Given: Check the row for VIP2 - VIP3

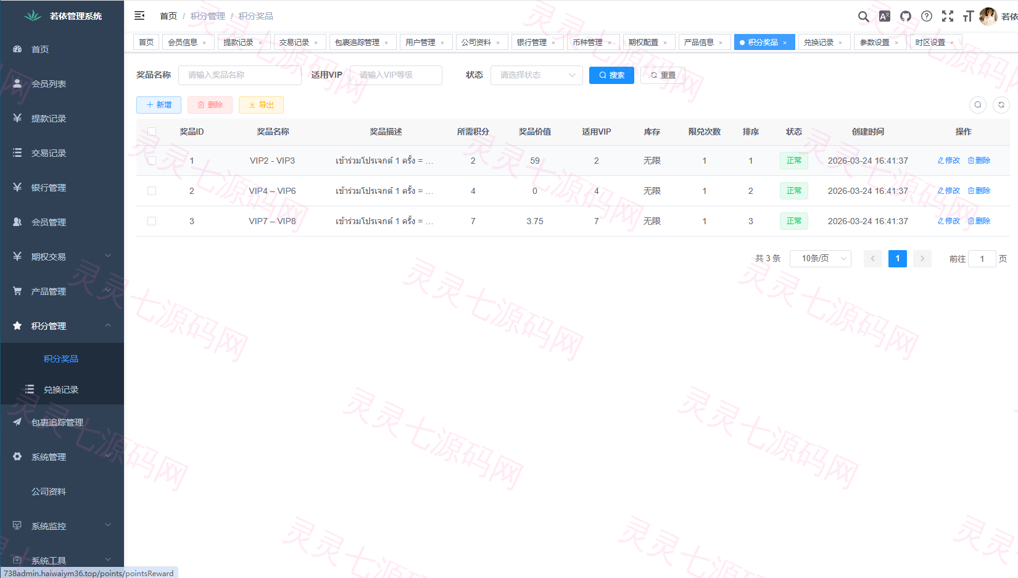Looking at the screenshot, I should pyautogui.click(x=152, y=161).
